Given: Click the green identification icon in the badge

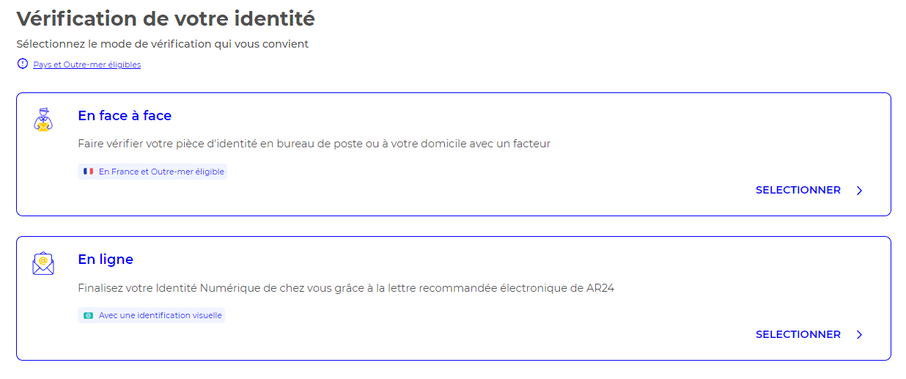Looking at the screenshot, I should coord(89,315).
